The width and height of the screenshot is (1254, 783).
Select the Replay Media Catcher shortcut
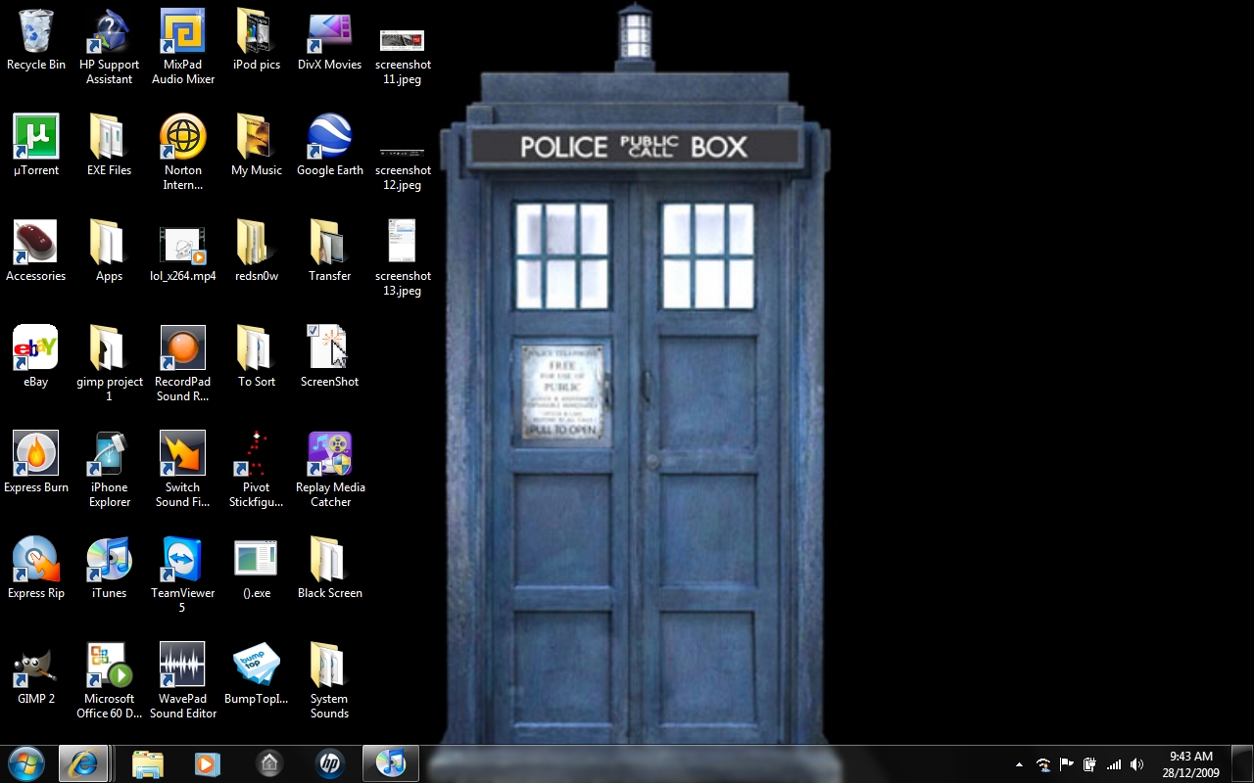(330, 454)
